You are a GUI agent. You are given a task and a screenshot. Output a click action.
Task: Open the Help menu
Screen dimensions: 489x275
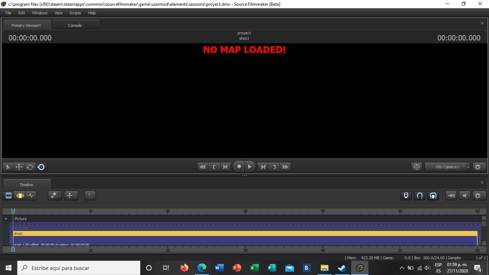coord(92,13)
